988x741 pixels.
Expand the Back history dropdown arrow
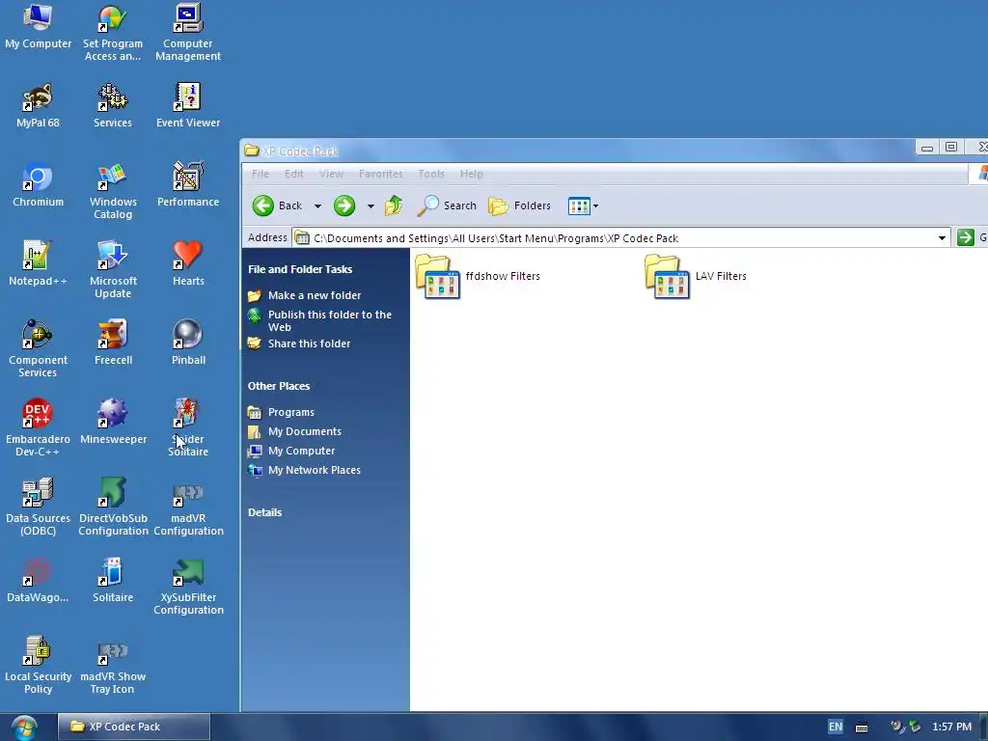317,206
